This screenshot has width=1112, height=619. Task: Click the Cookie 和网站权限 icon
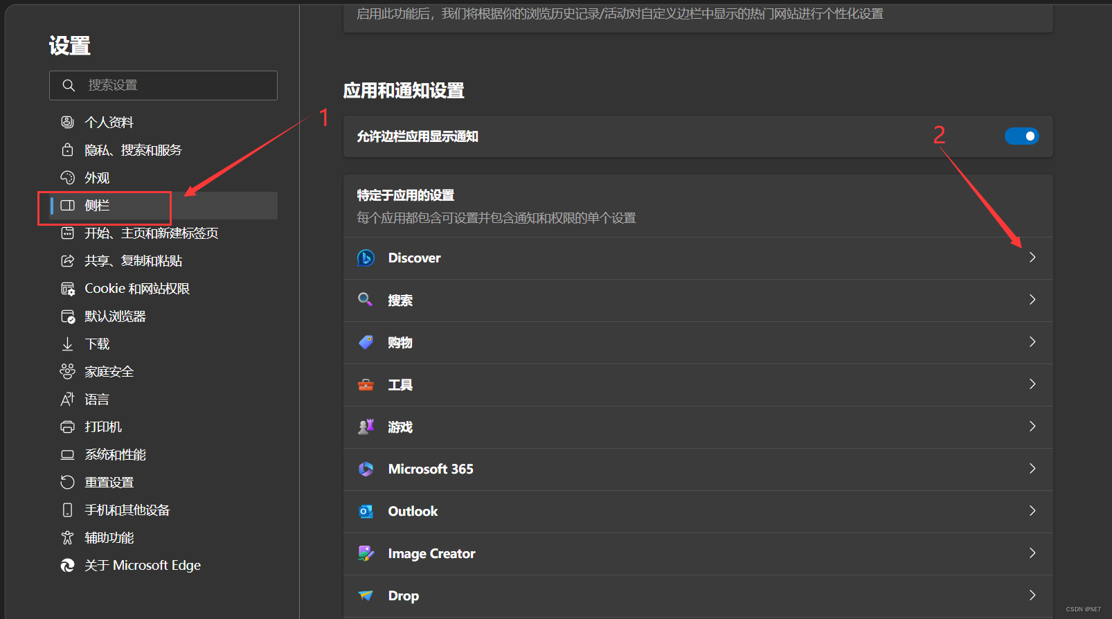tap(68, 288)
